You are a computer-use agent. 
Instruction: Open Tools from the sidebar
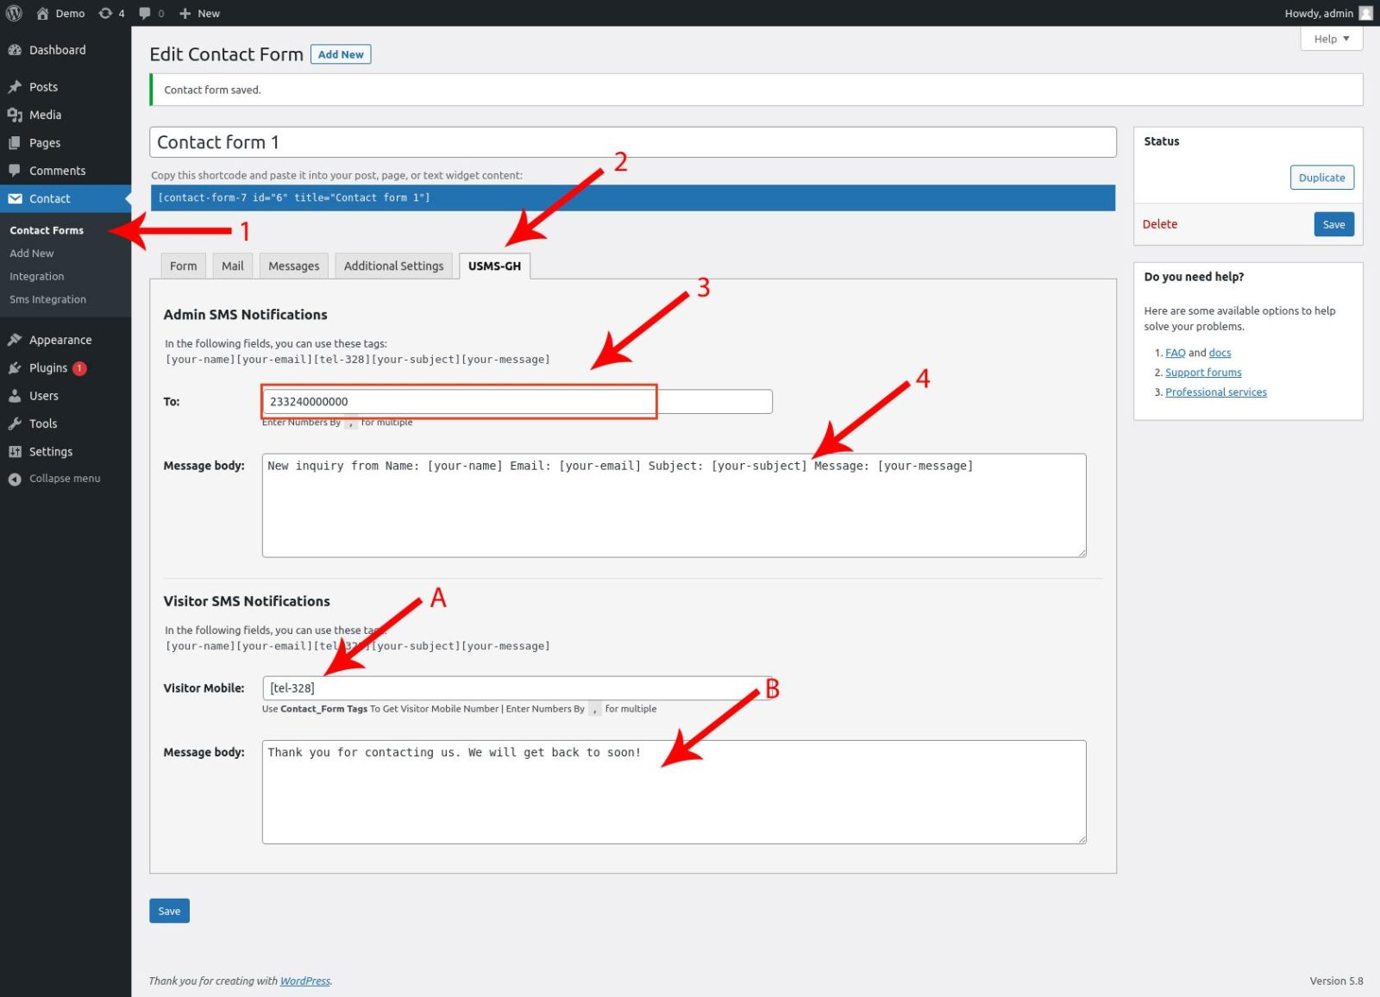[x=42, y=423]
